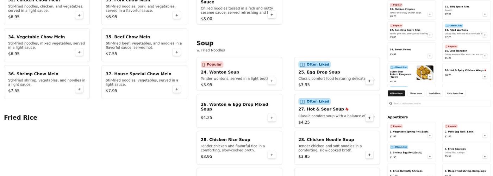Click plus button for Hot & Sour Soup
Viewport: 493px width, 176px height.
pyautogui.click(x=369, y=118)
